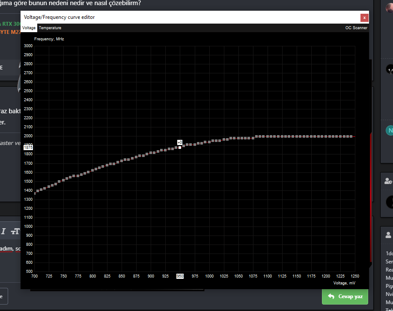
Task: Toggle italic formatting in forum editor
Action: coord(3,231)
